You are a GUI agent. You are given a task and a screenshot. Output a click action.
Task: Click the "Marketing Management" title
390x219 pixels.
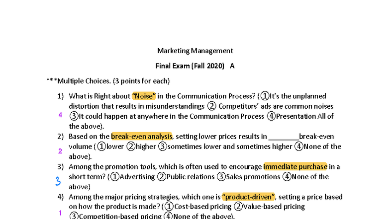[x=195, y=51]
